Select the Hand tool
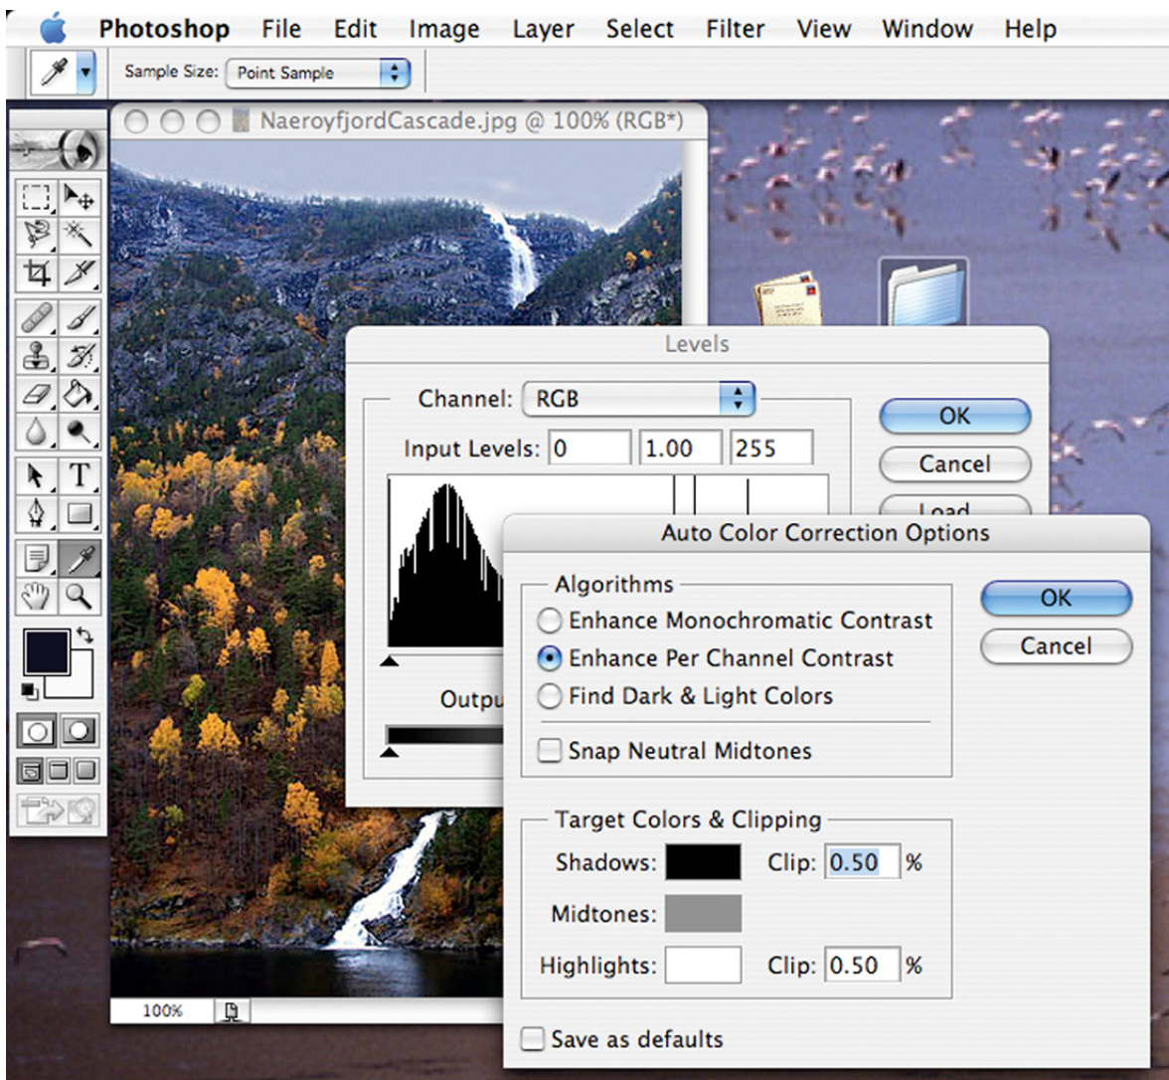Screen dimensions: 1169x1080 (35, 596)
